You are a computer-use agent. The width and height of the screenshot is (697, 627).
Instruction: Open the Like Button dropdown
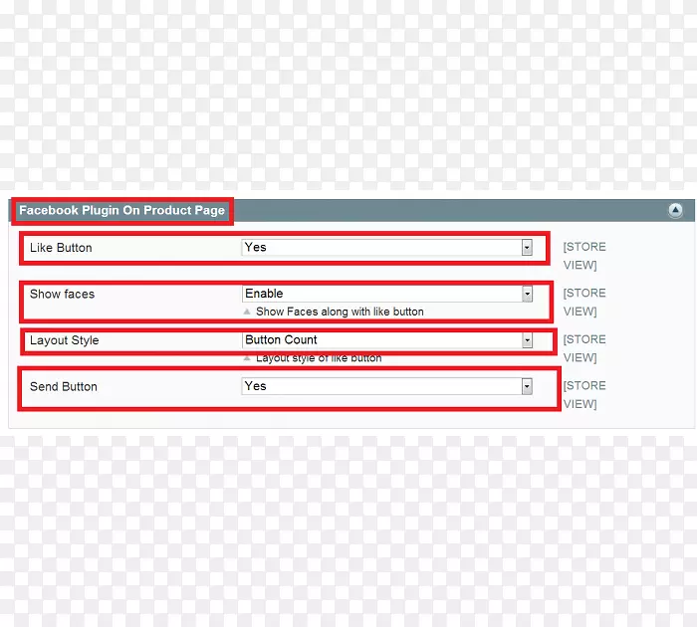coord(386,248)
